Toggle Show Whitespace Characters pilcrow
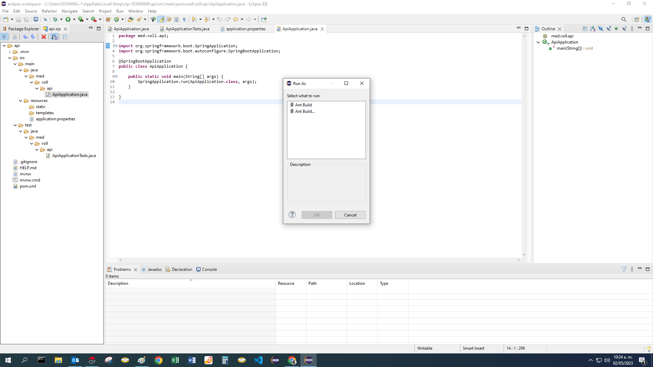The image size is (653, 367). pos(184,19)
